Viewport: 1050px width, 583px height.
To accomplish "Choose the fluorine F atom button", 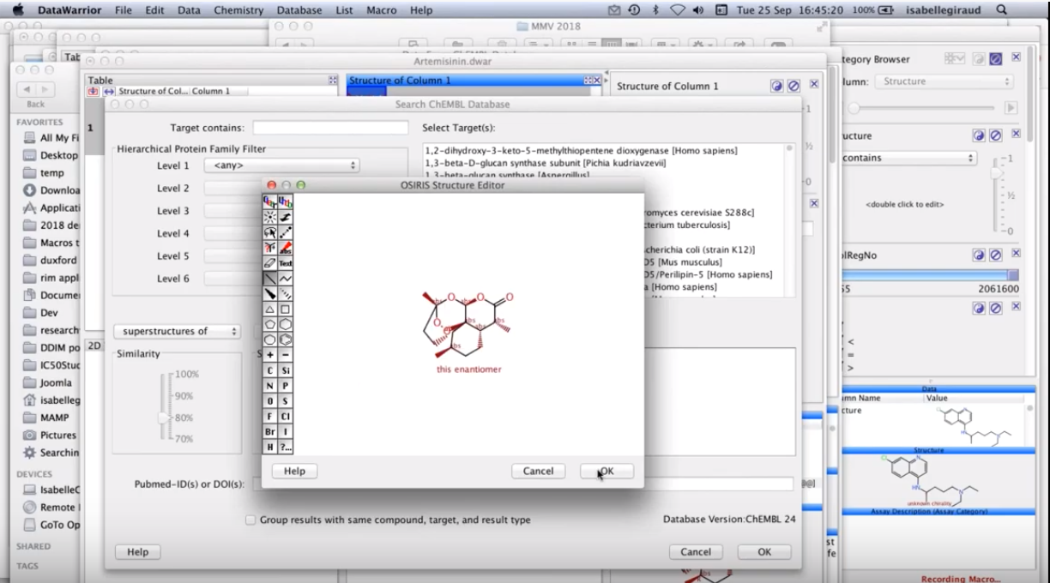I will click(x=269, y=416).
